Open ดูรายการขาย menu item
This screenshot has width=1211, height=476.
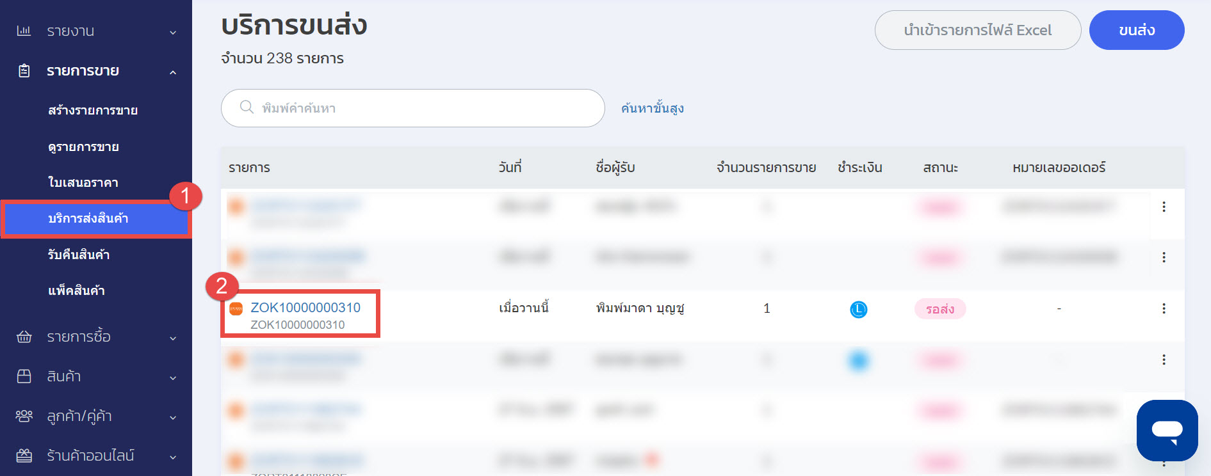tap(83, 147)
